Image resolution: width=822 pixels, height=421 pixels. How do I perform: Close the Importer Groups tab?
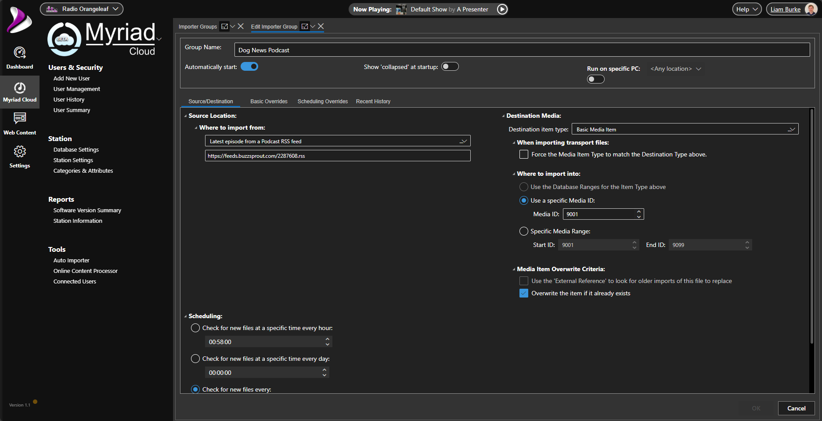pyautogui.click(x=241, y=26)
